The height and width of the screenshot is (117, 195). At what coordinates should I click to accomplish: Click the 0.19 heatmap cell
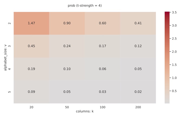coord(31,69)
